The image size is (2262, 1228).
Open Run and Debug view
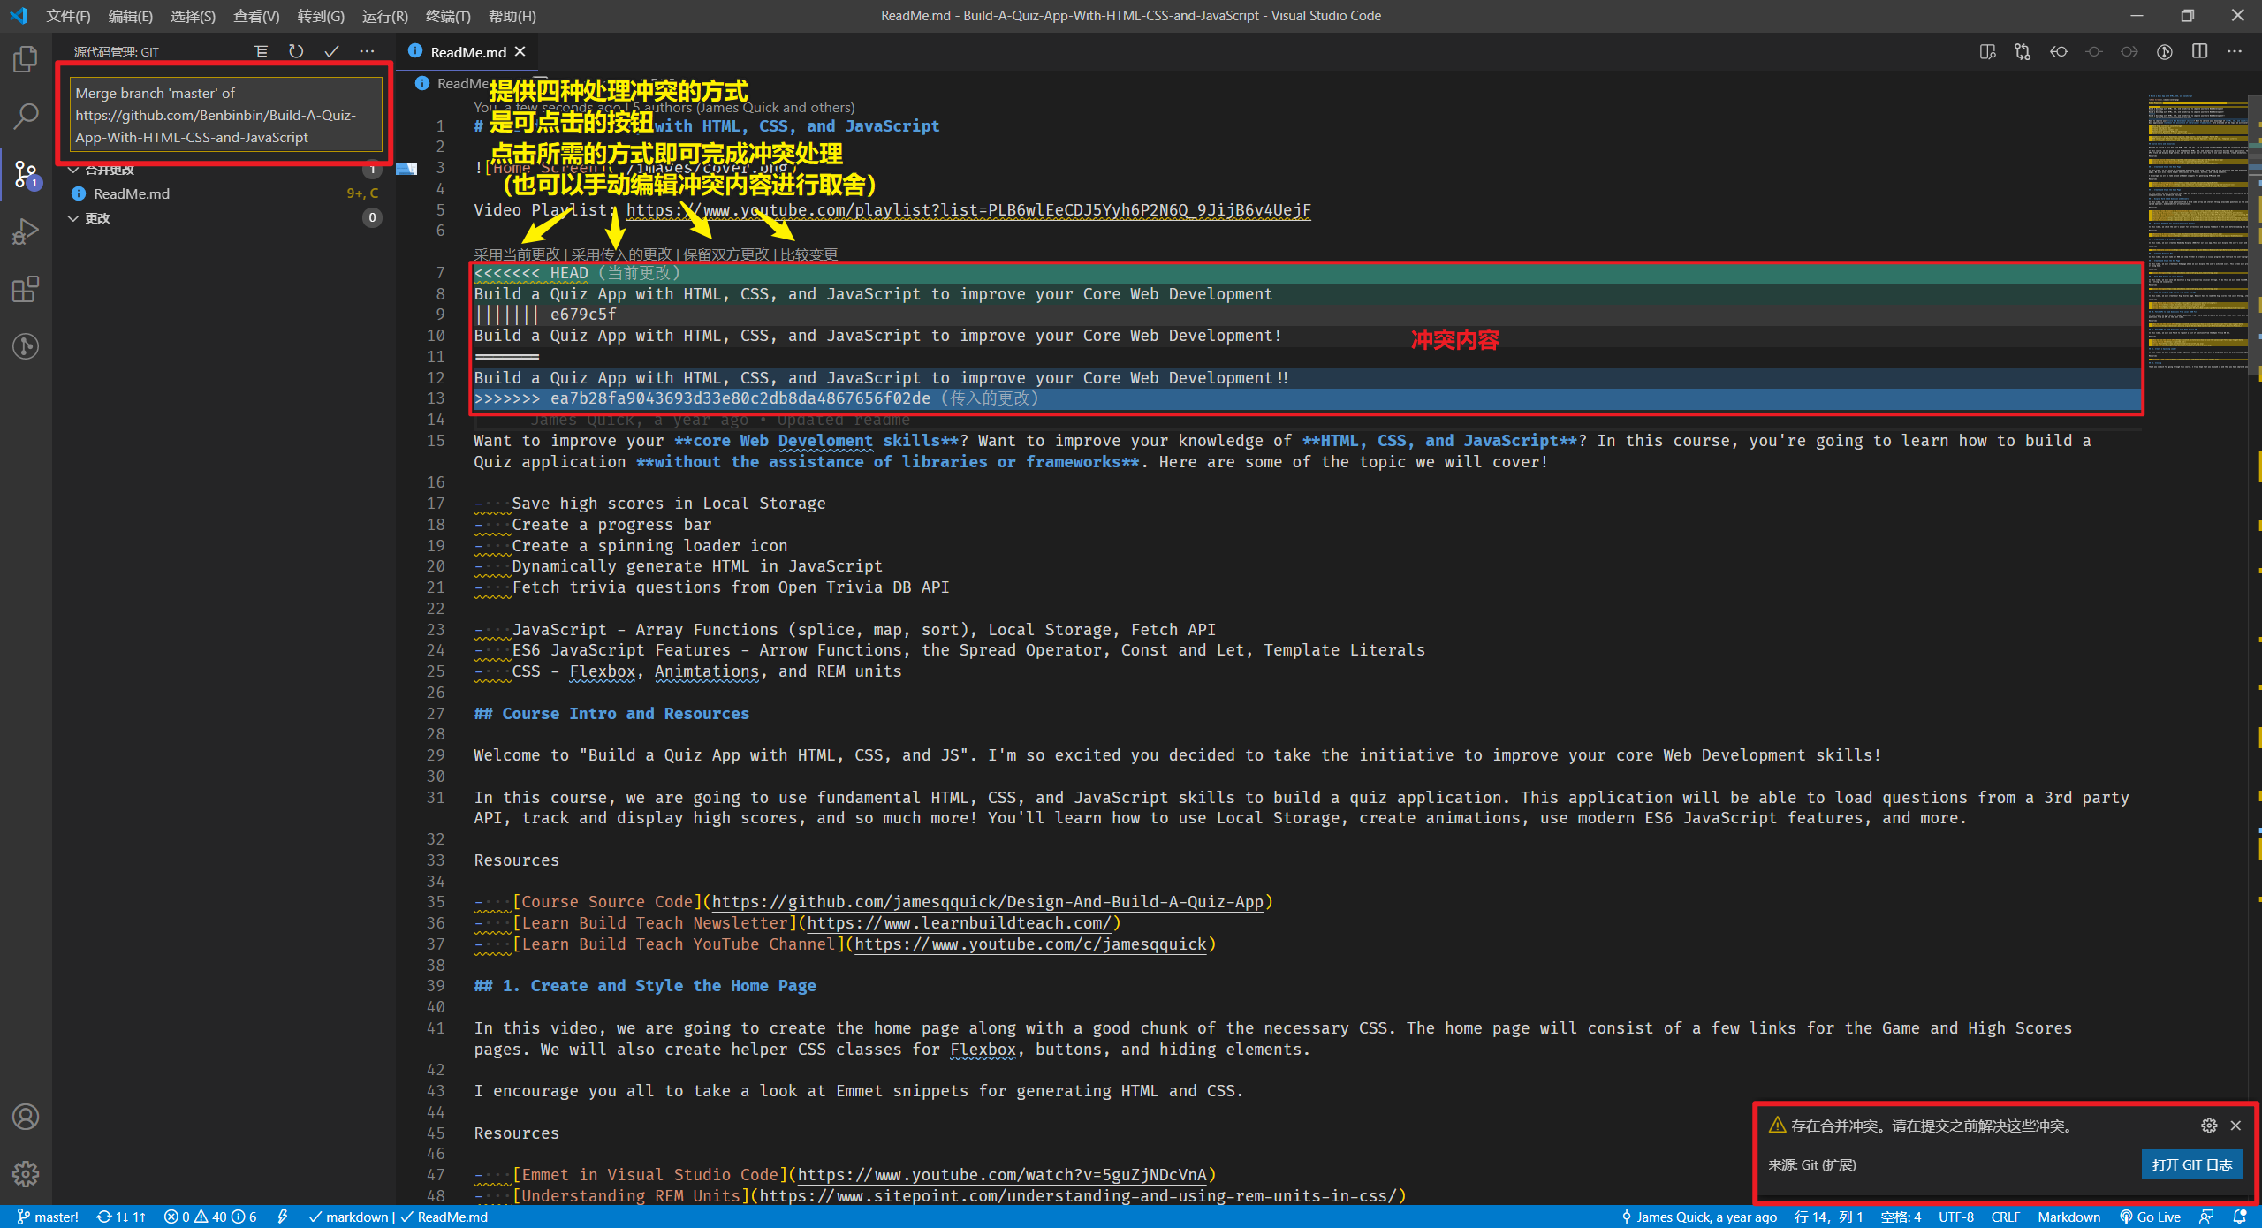click(x=26, y=231)
